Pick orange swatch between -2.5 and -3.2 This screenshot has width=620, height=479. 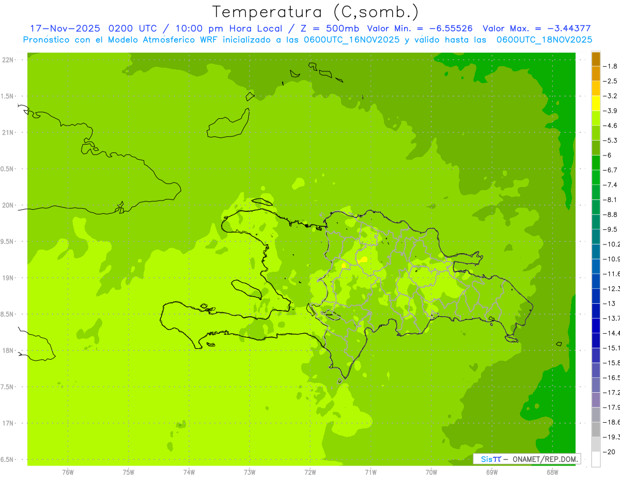click(596, 88)
